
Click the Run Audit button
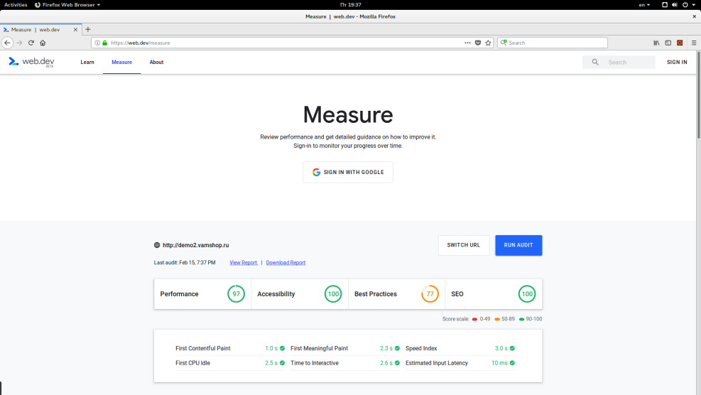(x=518, y=245)
